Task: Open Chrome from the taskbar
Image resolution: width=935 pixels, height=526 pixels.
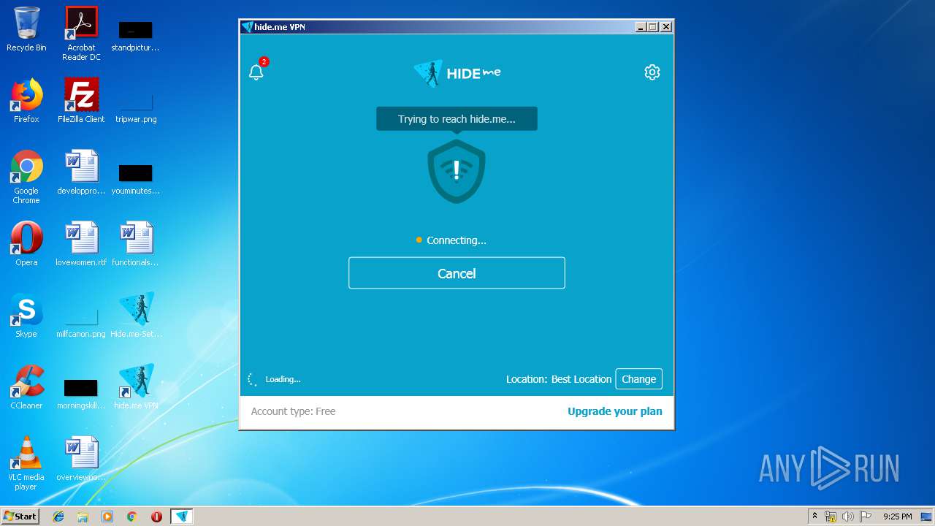Action: (132, 517)
